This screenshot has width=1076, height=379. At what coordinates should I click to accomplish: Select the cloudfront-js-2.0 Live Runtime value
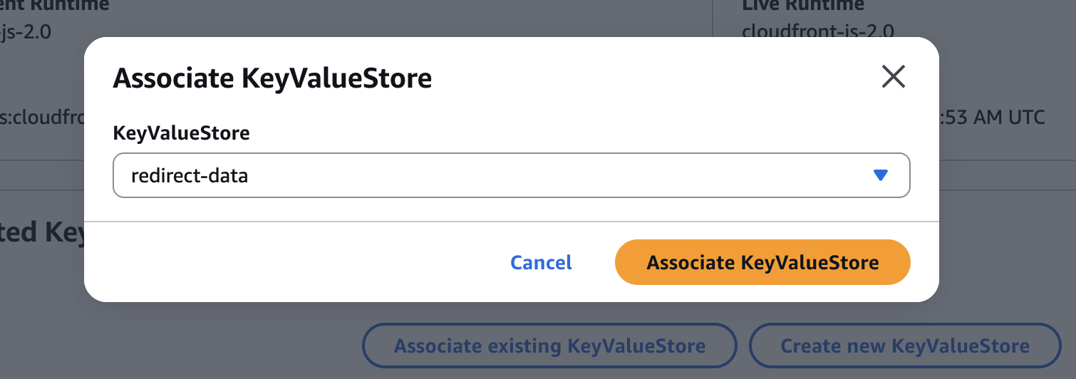(817, 31)
